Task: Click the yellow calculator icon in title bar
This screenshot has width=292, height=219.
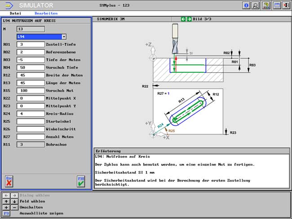Action: pos(266,5)
